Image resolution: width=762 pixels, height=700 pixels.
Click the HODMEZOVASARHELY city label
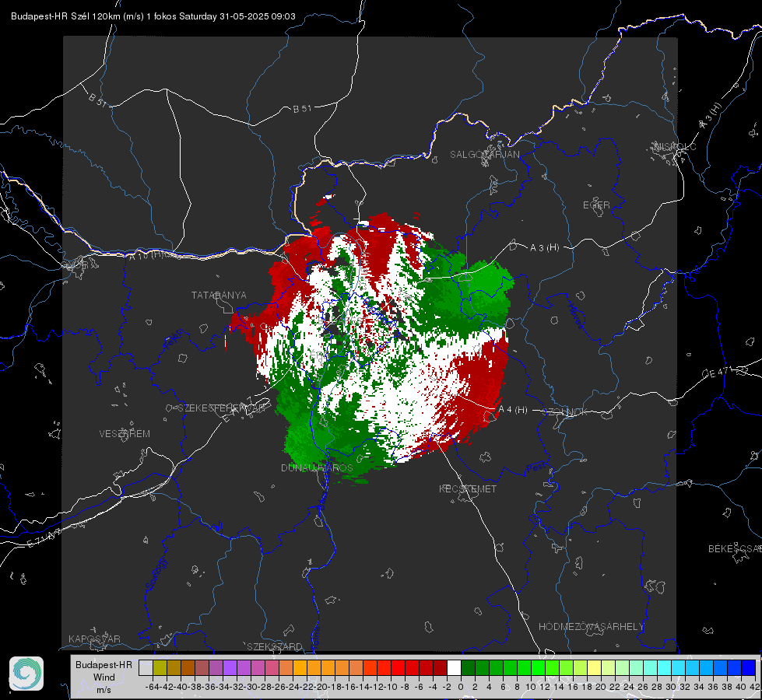coord(591,627)
